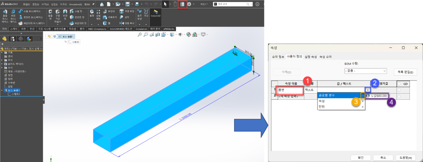
Task: Click the Save icon in the top toolbar
Action: (127, 4)
